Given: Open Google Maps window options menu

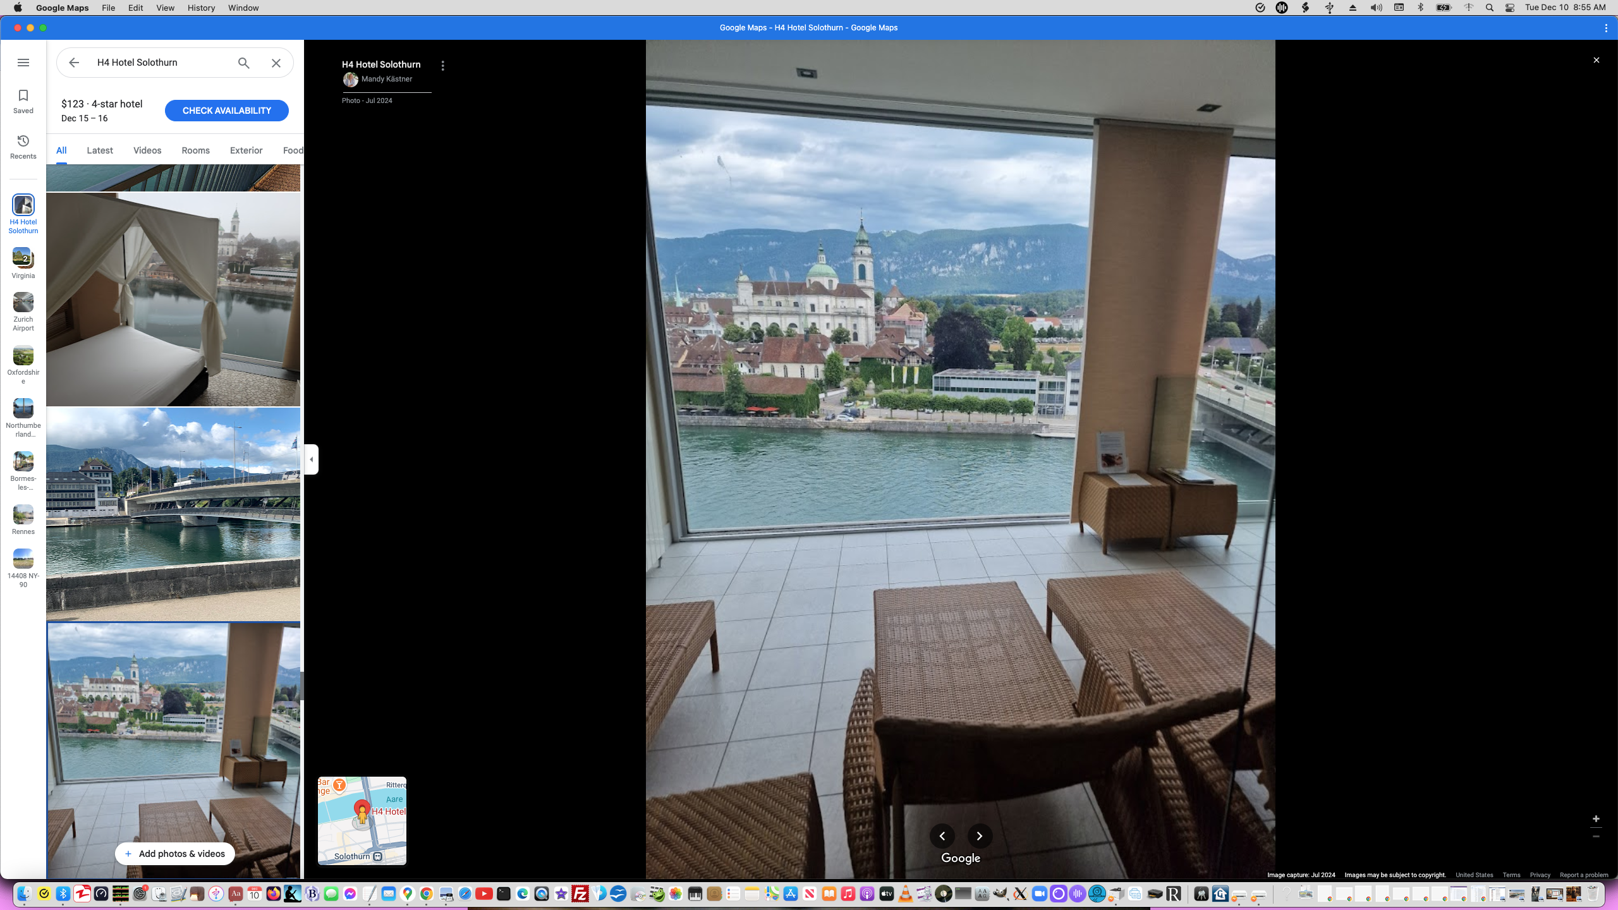Looking at the screenshot, I should pyautogui.click(x=1606, y=28).
